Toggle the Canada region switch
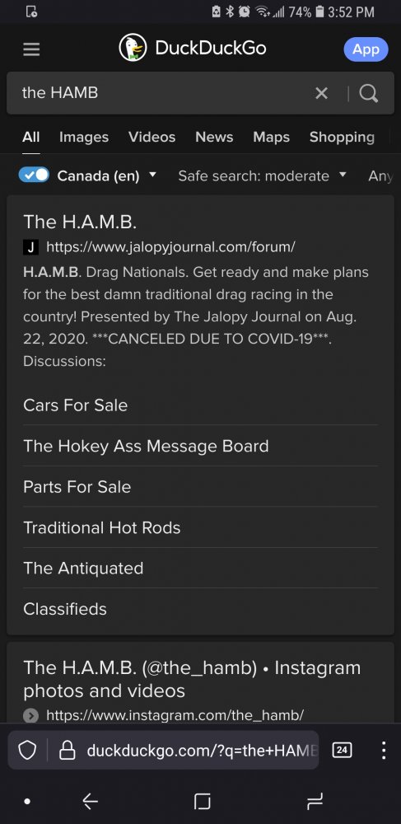 [34, 175]
